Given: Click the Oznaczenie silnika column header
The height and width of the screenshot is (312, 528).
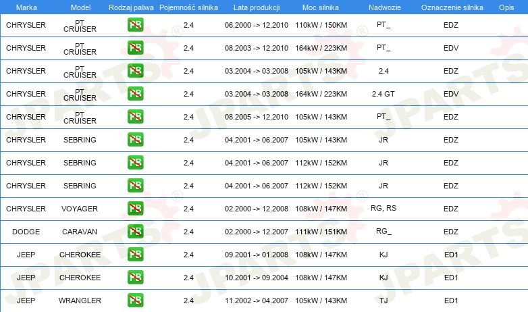Looking at the screenshot, I should [452, 7].
